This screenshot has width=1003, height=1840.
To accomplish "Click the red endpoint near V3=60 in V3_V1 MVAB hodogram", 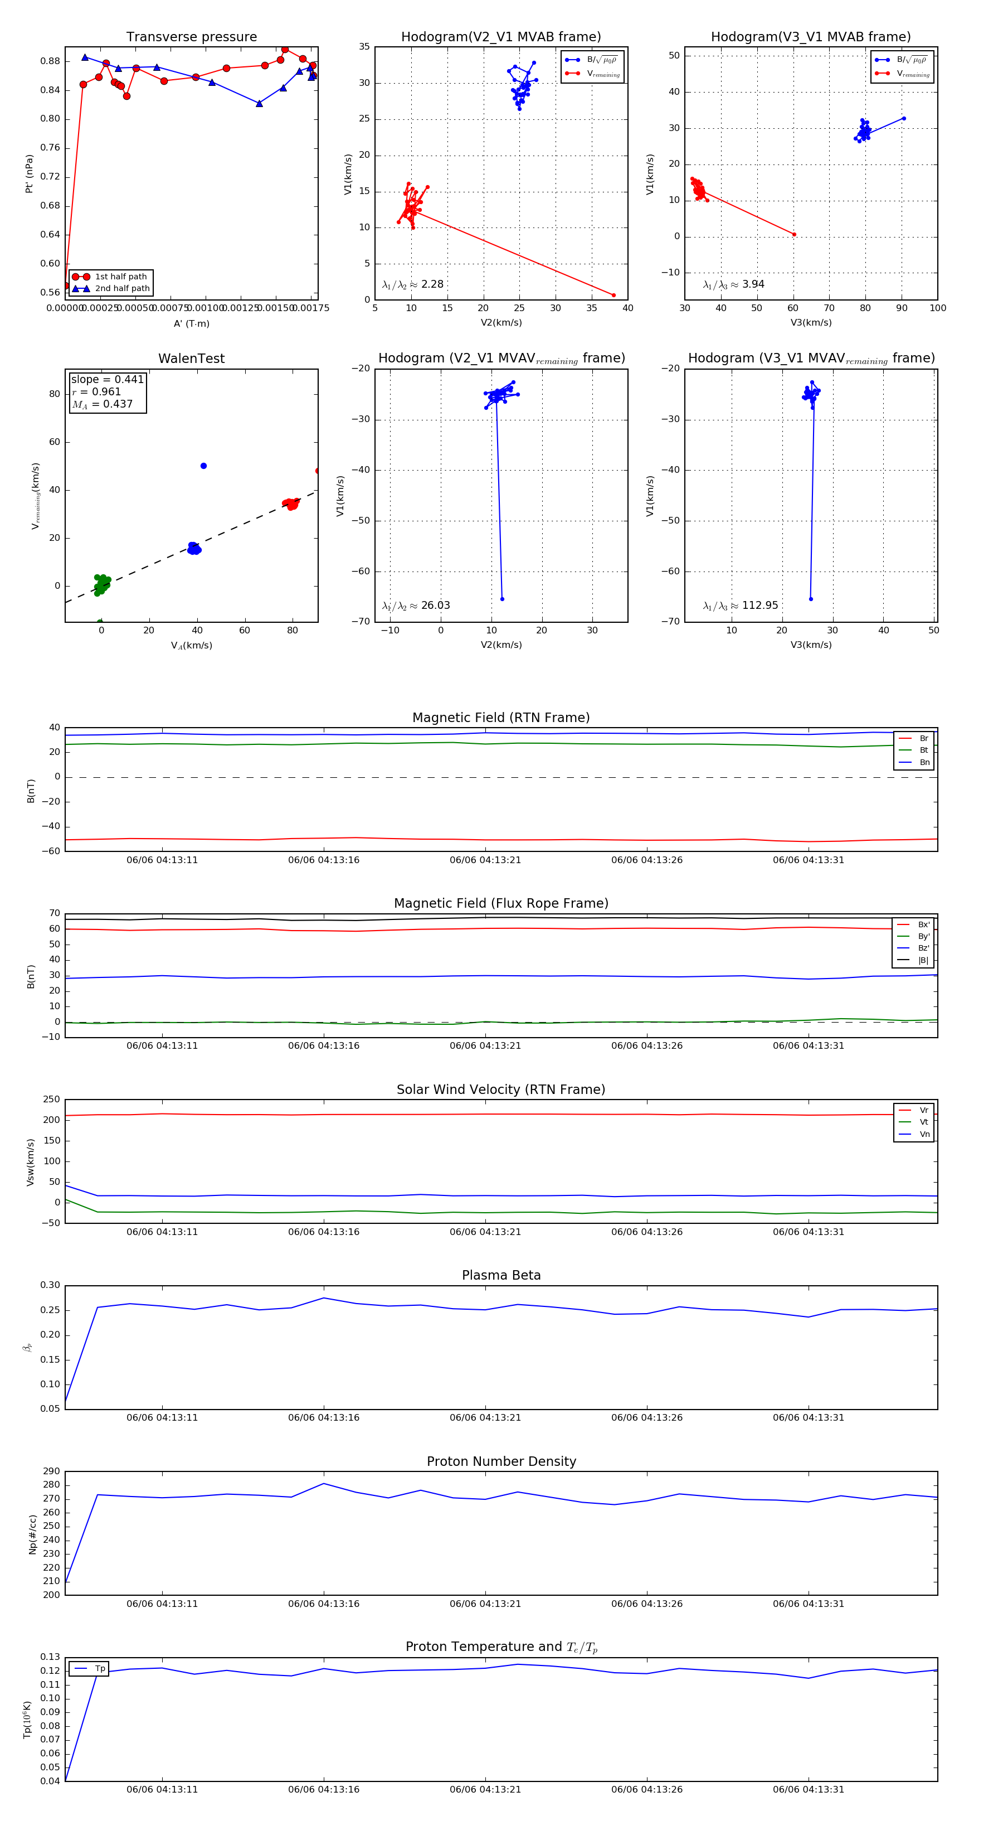I will click(794, 234).
